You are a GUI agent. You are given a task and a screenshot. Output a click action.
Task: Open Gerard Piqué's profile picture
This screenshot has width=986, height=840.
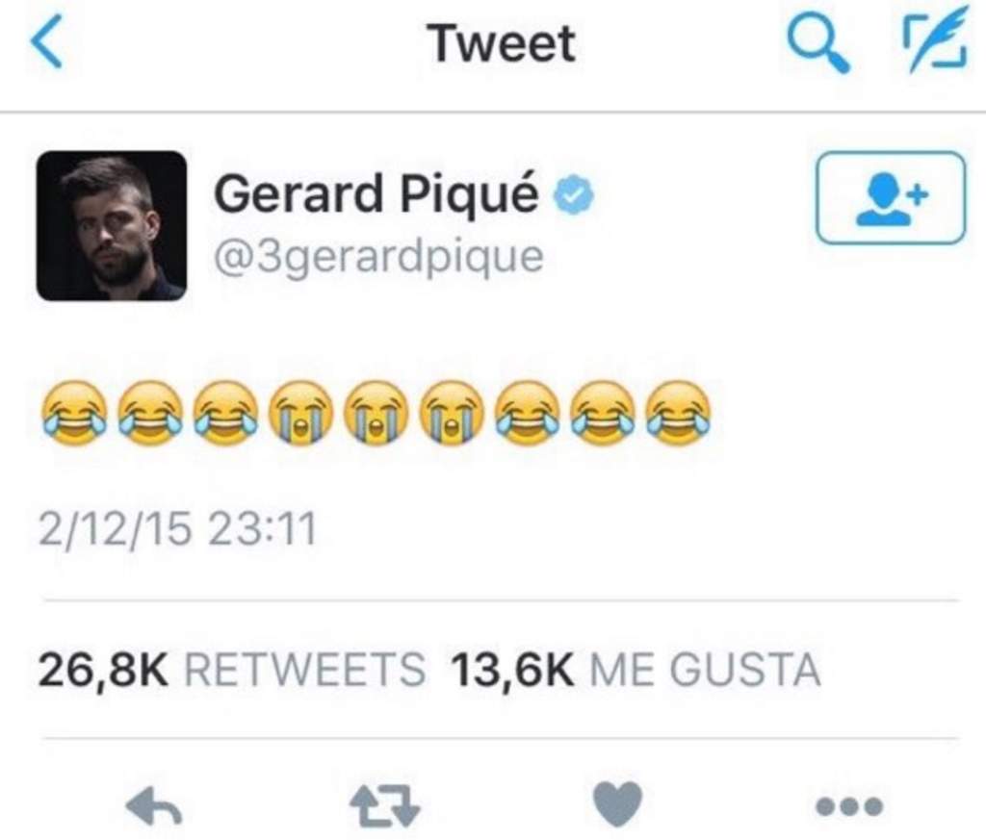112,225
